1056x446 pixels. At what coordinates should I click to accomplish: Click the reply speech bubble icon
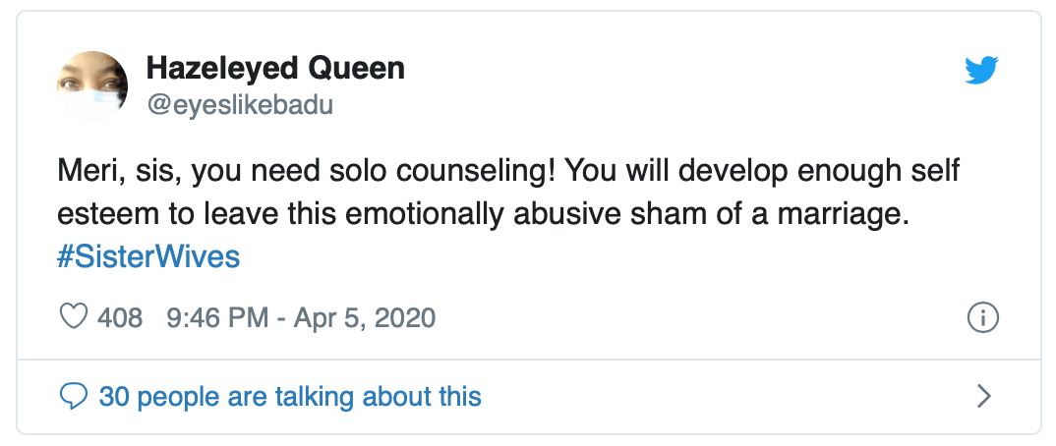[x=75, y=397]
